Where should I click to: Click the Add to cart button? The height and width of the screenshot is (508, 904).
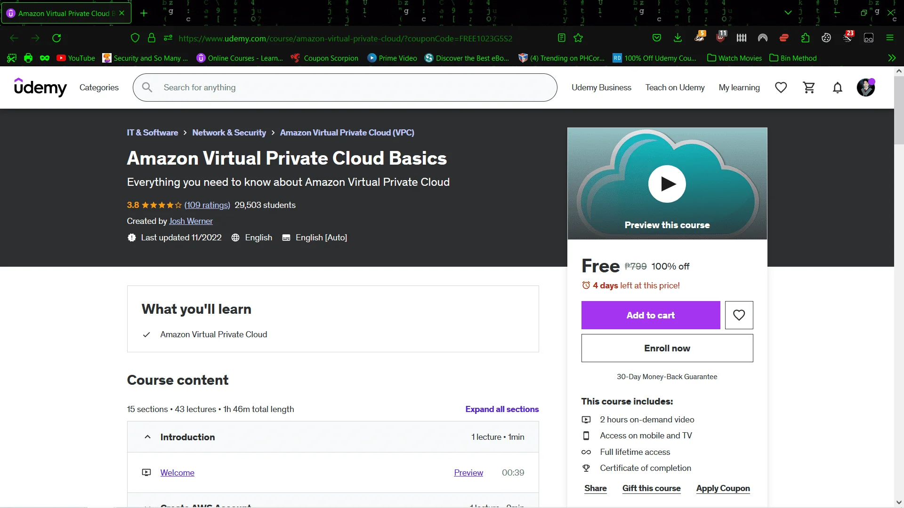(x=651, y=315)
